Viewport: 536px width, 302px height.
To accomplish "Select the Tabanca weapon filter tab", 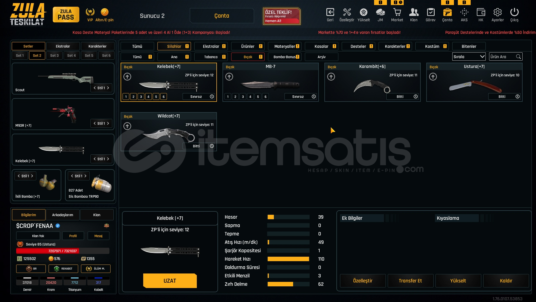I will coord(211,57).
